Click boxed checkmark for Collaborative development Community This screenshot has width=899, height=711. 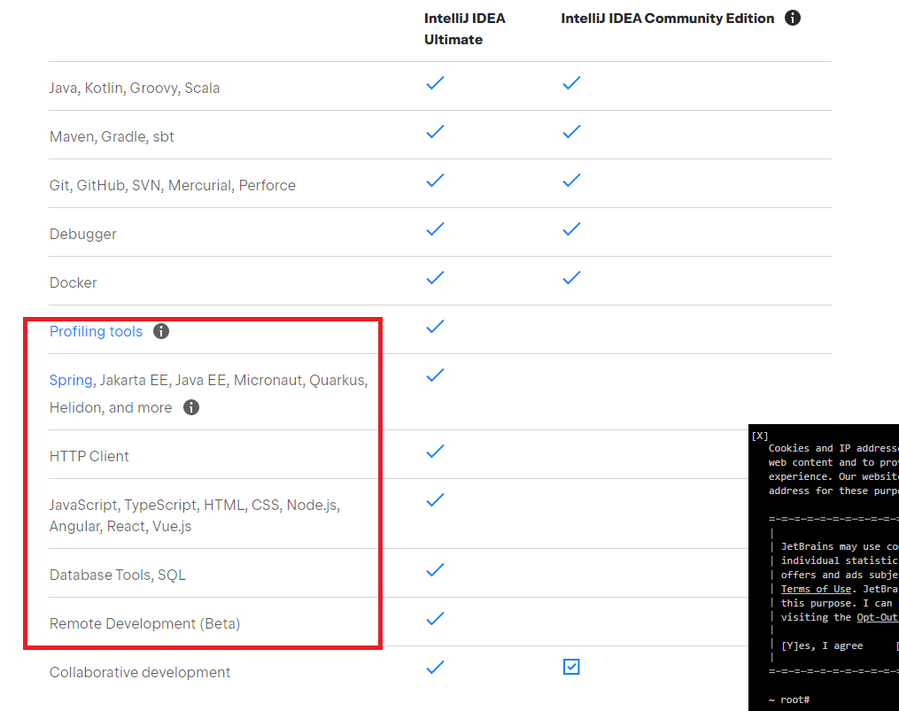tap(571, 667)
